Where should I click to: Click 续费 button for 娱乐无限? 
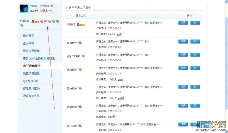183,125
